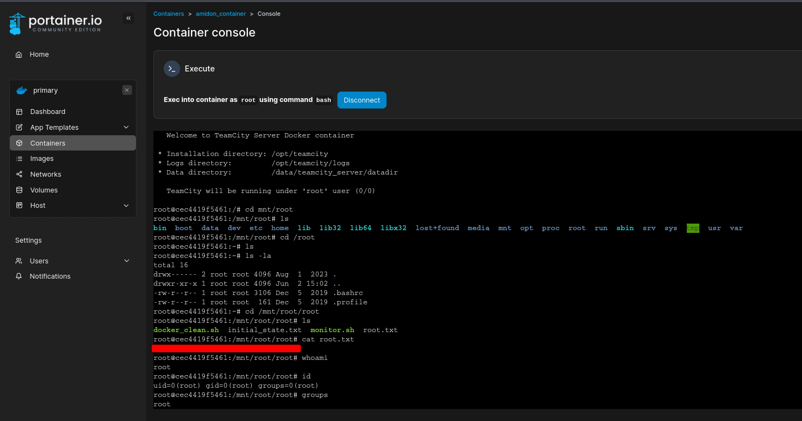This screenshot has width=802, height=421.
Task: Click the Containers cube icon
Action: (x=19, y=143)
